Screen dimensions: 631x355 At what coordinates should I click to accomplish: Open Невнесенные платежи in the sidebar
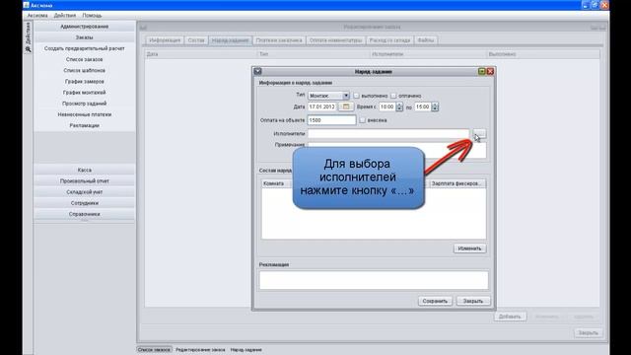[85, 114]
